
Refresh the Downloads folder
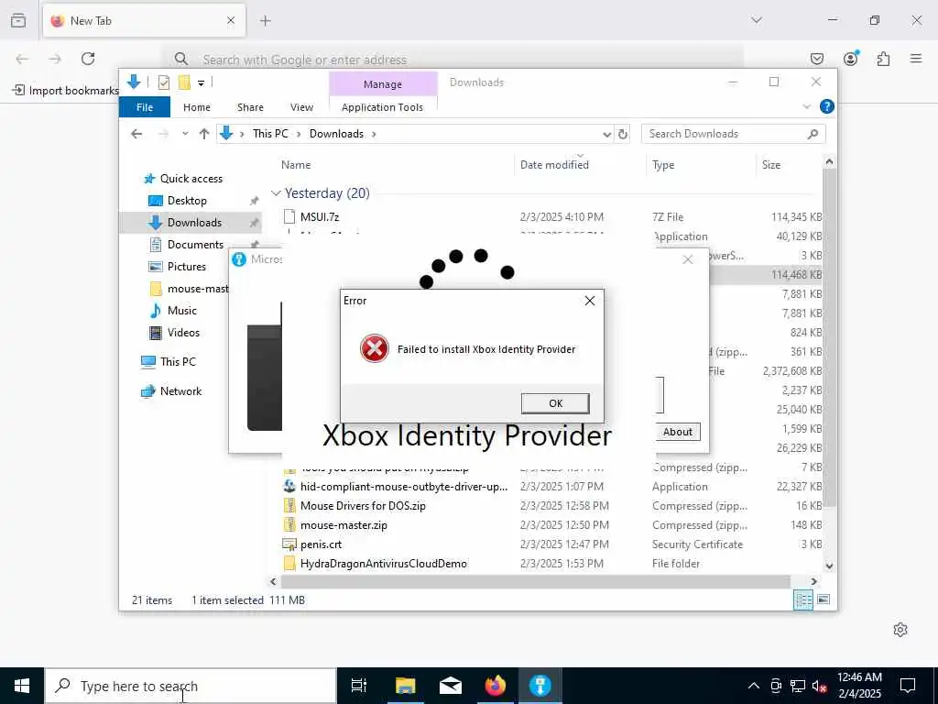point(623,134)
